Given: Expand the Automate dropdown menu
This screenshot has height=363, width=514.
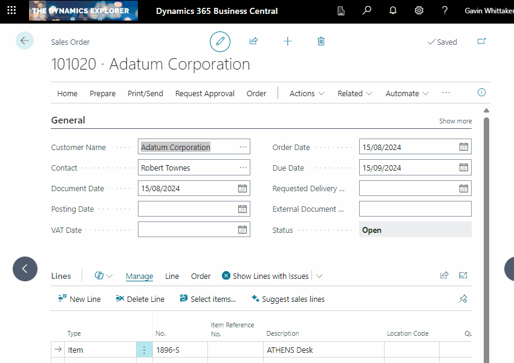Looking at the screenshot, I should click(407, 93).
